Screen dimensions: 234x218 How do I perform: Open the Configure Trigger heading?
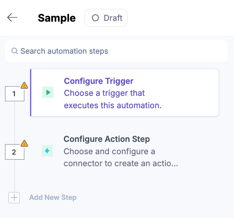pyautogui.click(x=98, y=81)
